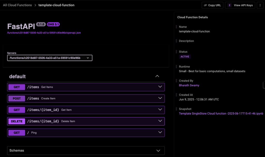
Task: Collapse the default section
Action: [x=157, y=76]
